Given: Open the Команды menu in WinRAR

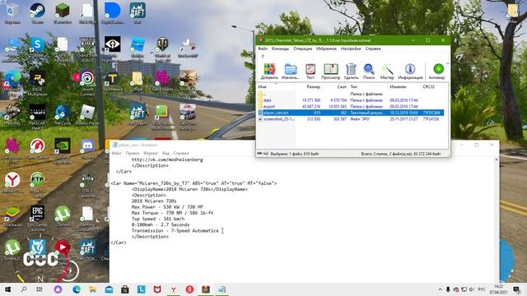Looking at the screenshot, I should pyautogui.click(x=280, y=49).
